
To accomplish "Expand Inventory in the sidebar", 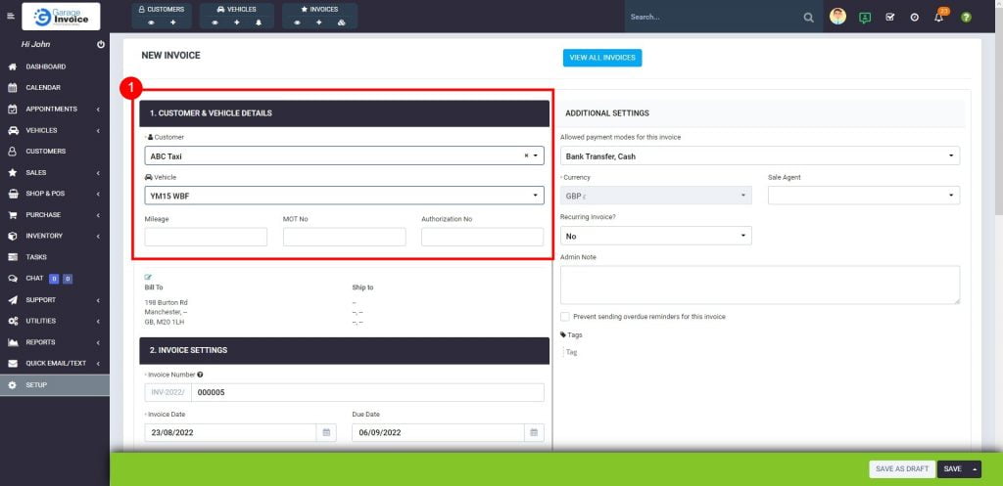I will pos(55,237).
